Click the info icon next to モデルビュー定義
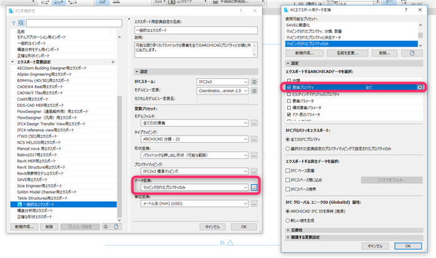Image resolution: width=436 pixels, height=258 pixels. coord(254,91)
